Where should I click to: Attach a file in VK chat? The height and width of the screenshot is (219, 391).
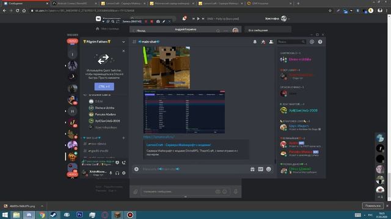click(x=136, y=192)
